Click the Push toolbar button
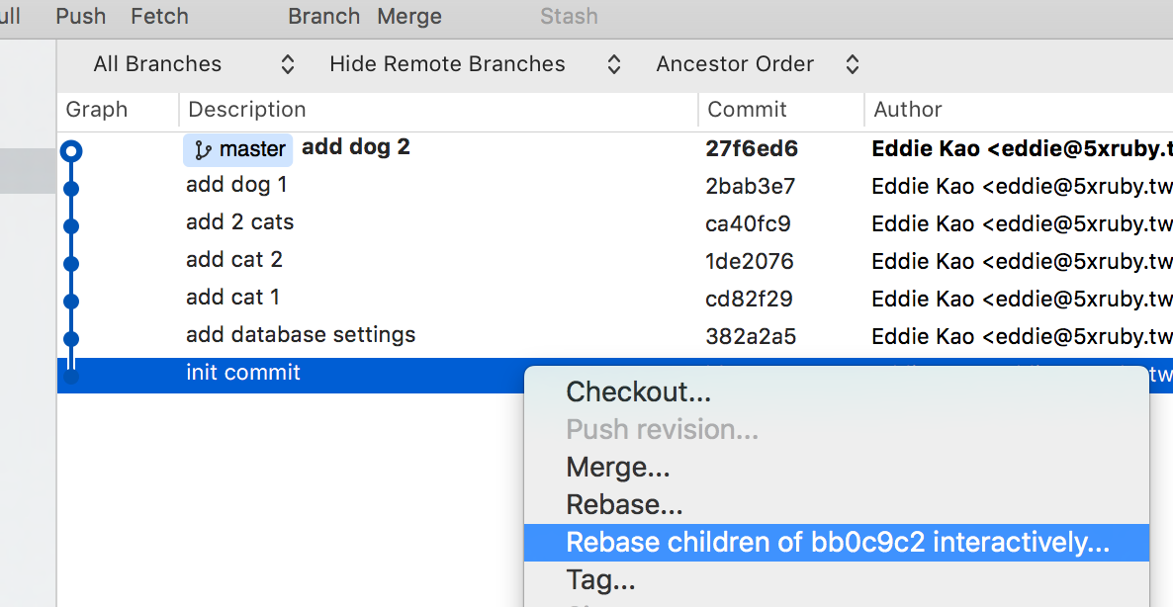The height and width of the screenshot is (607, 1173). [x=81, y=17]
